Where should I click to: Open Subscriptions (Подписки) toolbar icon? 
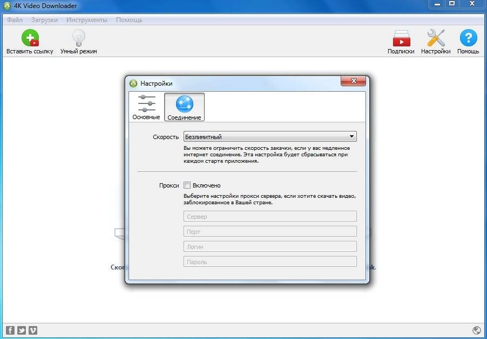pos(401,38)
